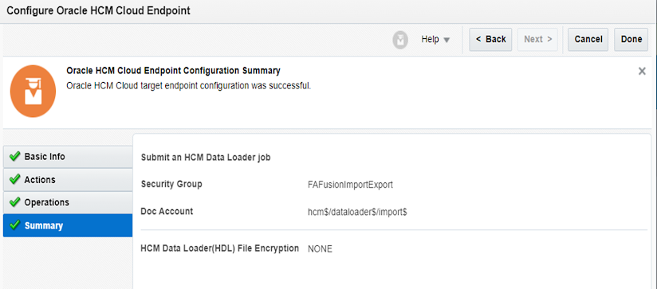657x289 pixels.
Task: Select the highlighted Summary tab
Action: (68, 226)
